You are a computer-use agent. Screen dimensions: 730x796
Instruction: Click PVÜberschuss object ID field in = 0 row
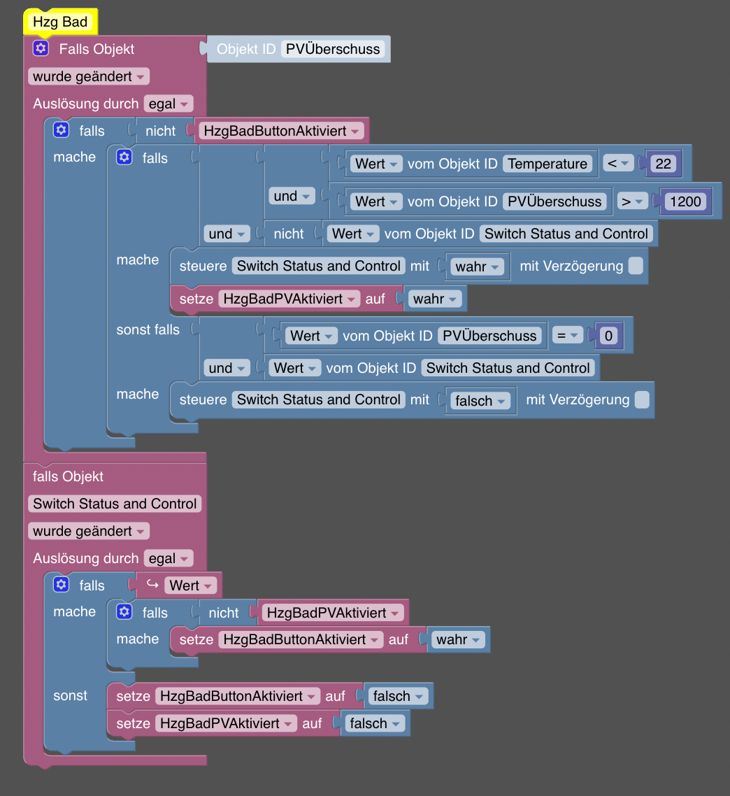coord(489,336)
